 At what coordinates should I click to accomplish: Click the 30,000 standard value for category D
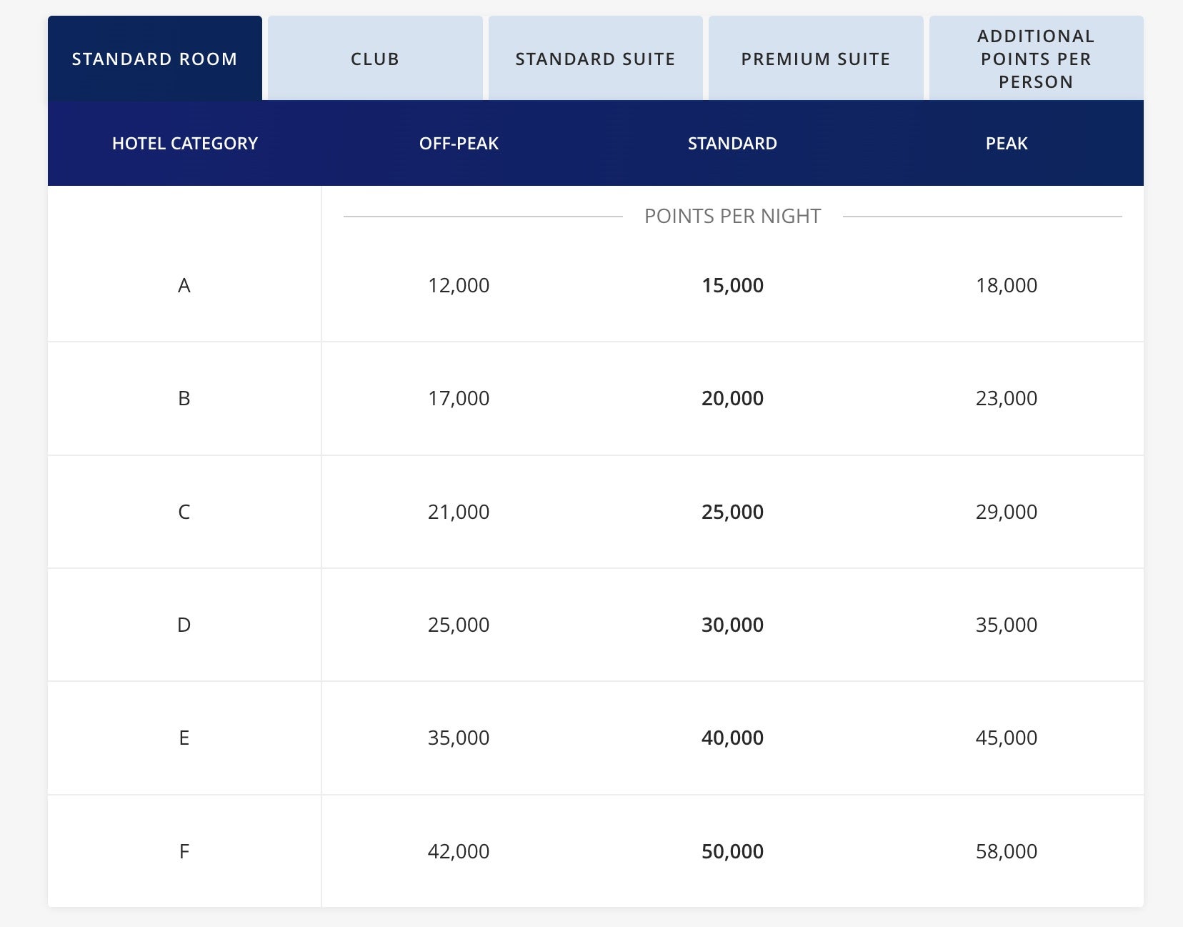(732, 624)
